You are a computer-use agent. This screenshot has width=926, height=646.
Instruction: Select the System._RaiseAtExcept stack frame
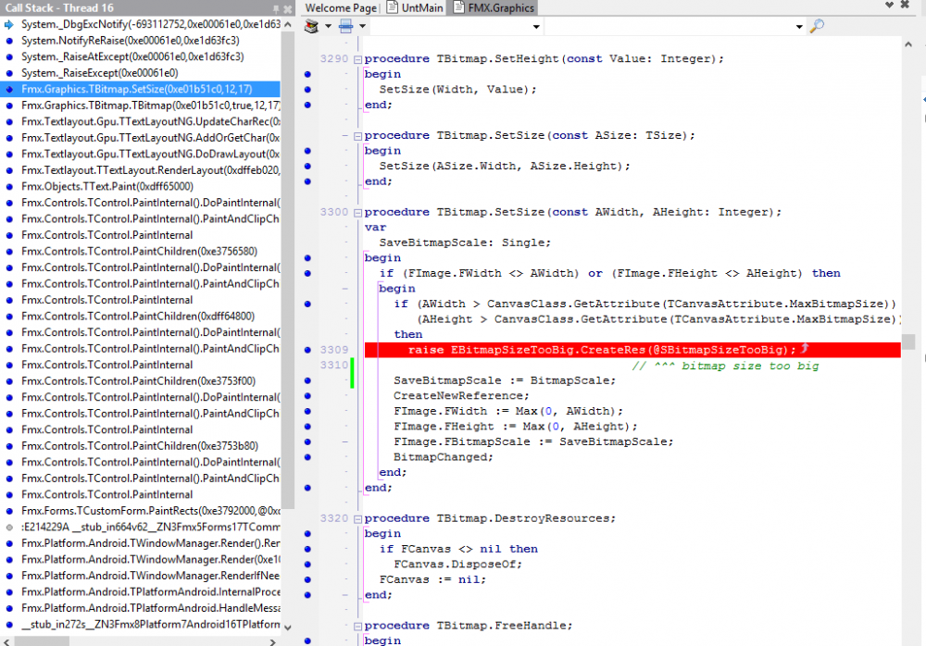pyautogui.click(x=141, y=56)
